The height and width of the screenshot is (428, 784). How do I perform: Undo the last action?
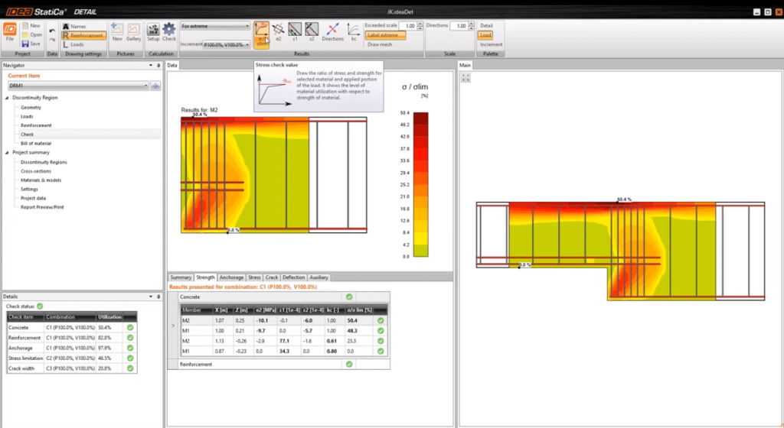coord(52,31)
